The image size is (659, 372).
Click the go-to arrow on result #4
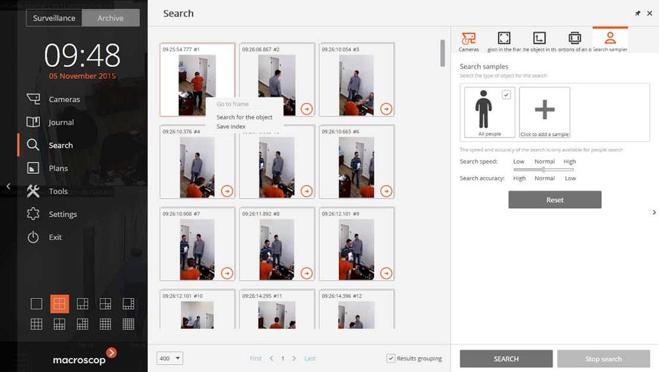tap(227, 191)
